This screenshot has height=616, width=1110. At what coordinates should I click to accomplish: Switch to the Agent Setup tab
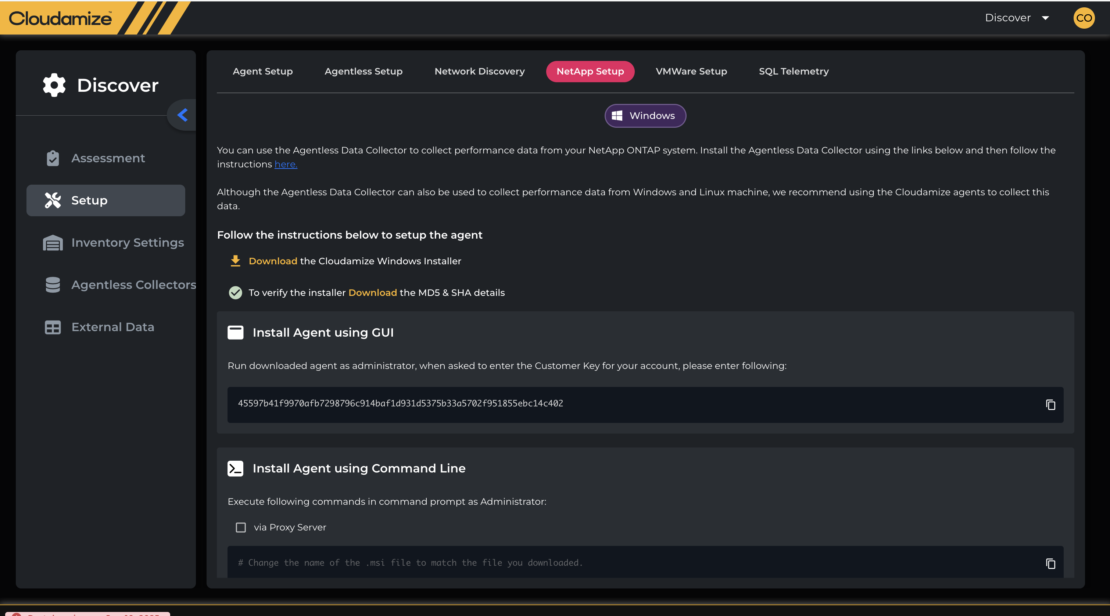pos(262,72)
